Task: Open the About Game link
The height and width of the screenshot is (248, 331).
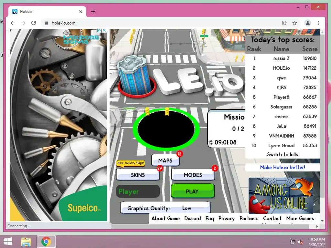Action: tap(165, 219)
